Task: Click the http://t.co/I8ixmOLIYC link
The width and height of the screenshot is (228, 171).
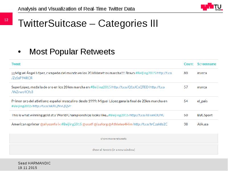Action: click(147, 115)
